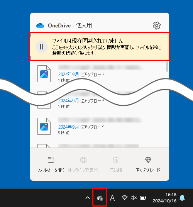
Task: Click the pause circle icon in yellow banner
Action: (42, 47)
